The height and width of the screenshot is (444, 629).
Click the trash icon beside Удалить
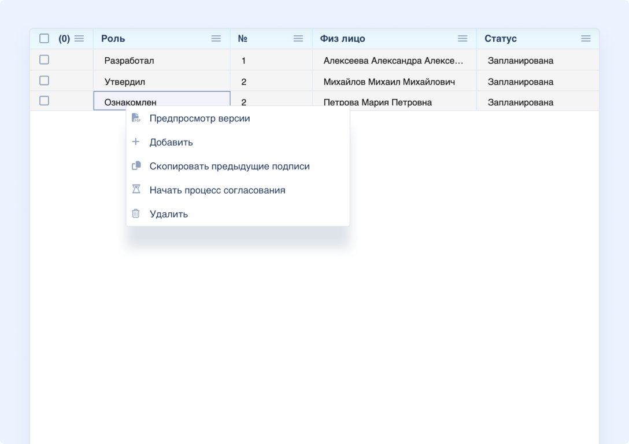coord(136,214)
